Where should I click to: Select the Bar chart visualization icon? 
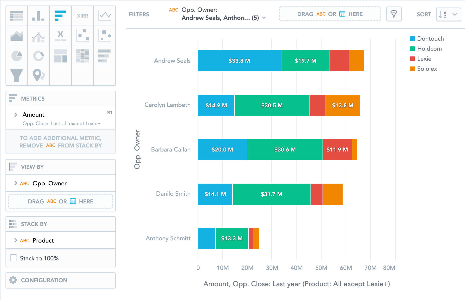(x=60, y=16)
